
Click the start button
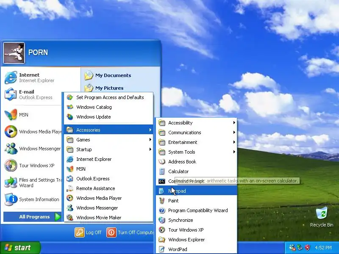(x=20, y=248)
